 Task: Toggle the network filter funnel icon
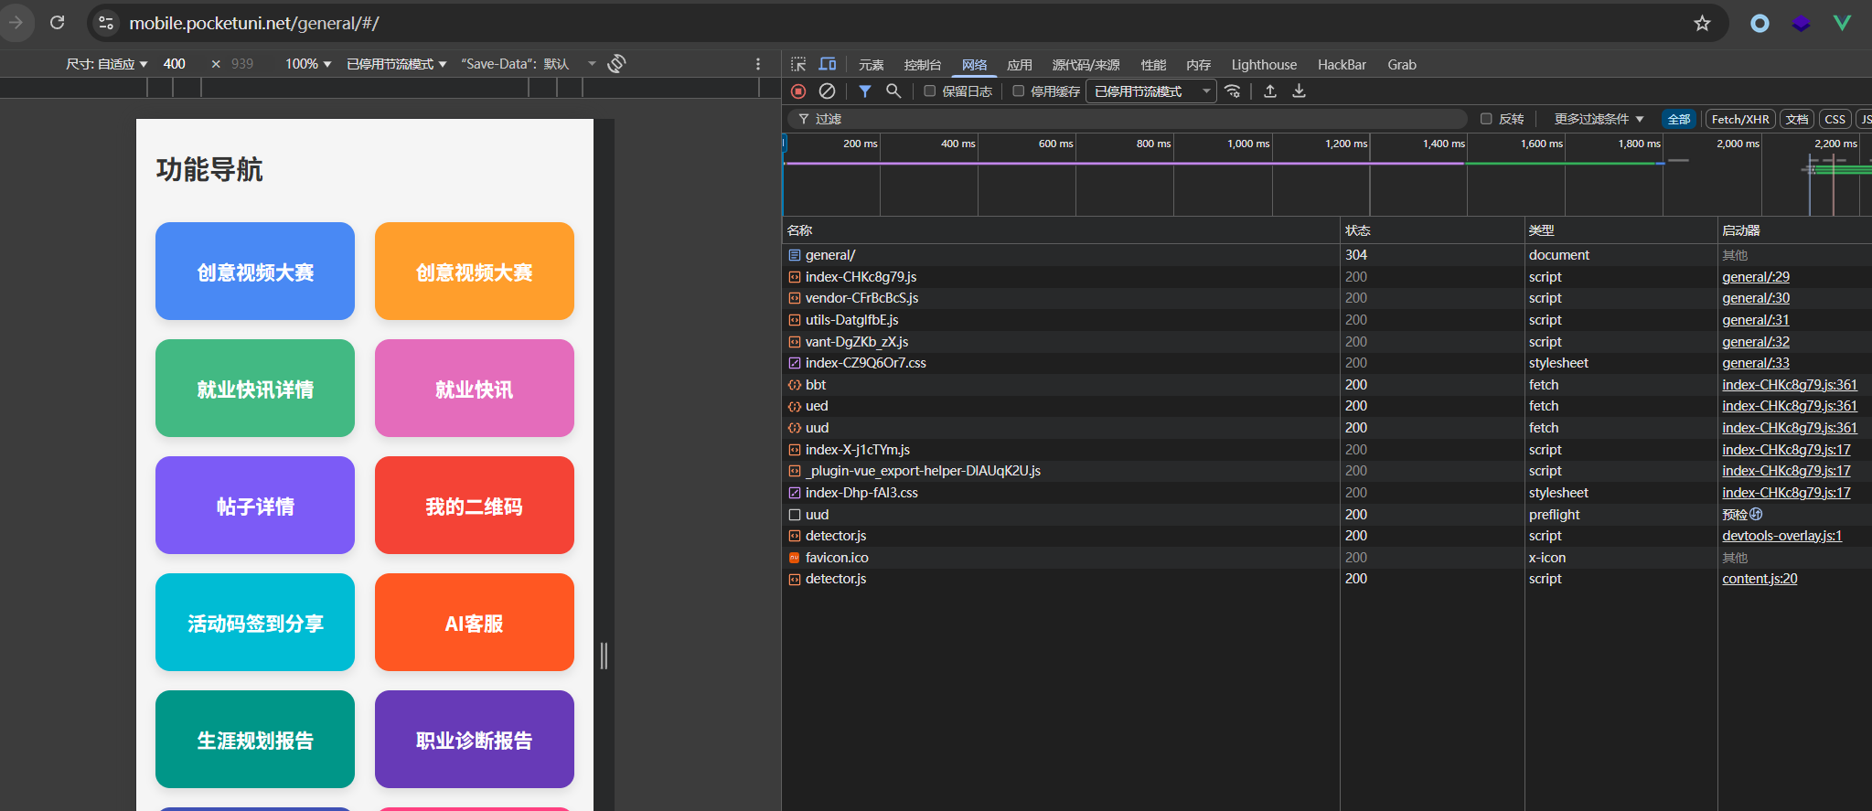[x=864, y=91]
